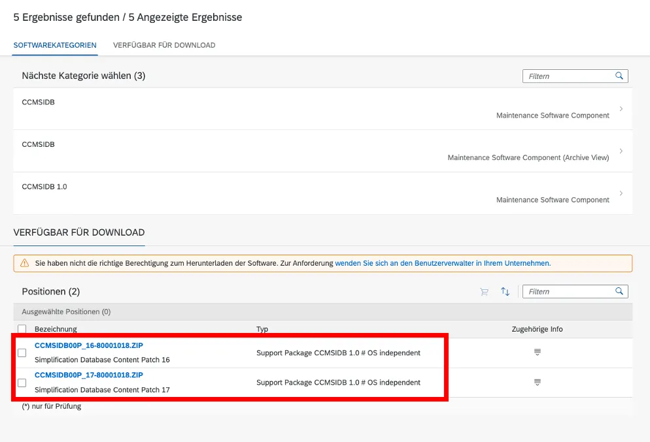Switch to the VERFÜGBAR FÜR DOWNLOAD tab
Screen dimensions: 650x442
164,45
